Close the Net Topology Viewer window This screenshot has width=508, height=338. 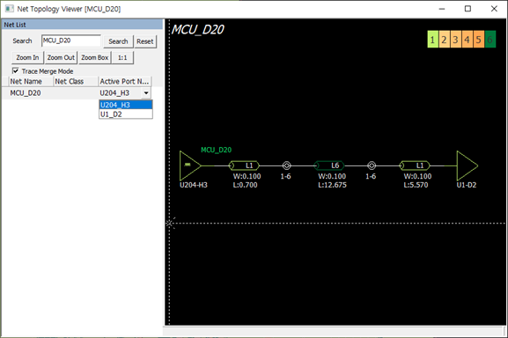(494, 9)
